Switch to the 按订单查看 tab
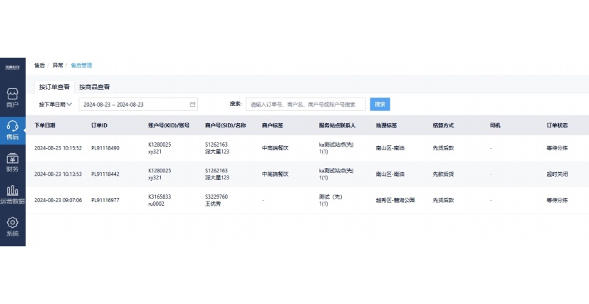The height and width of the screenshot is (304, 589). click(54, 87)
